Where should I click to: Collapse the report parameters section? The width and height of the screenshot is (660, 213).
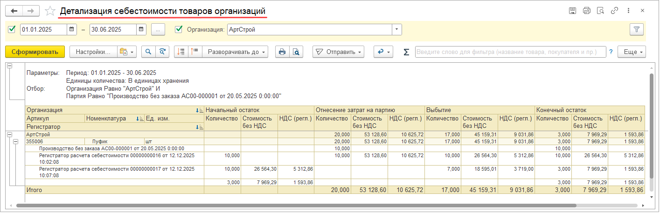tap(10, 66)
